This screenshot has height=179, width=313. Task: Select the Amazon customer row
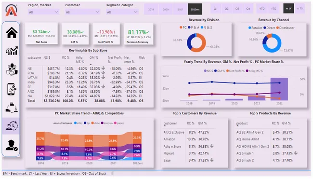coord(189,139)
